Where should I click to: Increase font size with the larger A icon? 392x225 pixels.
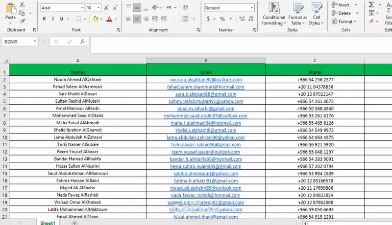coord(106,8)
